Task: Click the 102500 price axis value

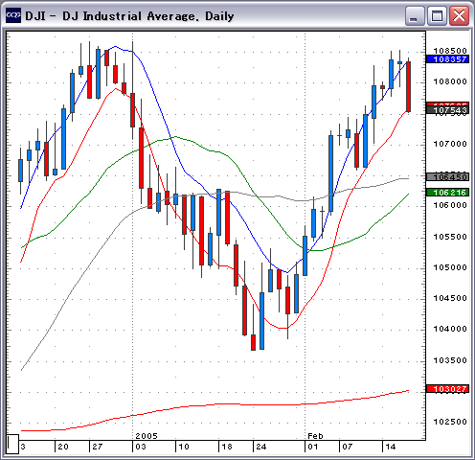Action: (x=450, y=422)
